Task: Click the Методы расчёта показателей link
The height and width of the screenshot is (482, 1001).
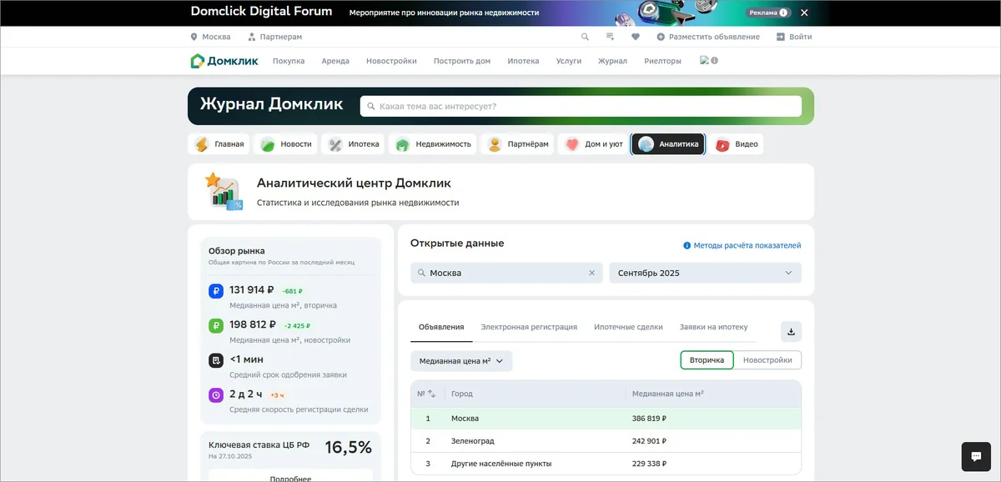Action: 742,246
